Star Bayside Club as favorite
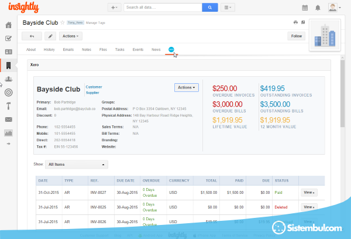This screenshot has height=239, width=351. [x=63, y=22]
